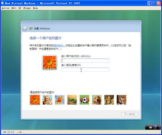Focus the username input field
Screen dimensions: 162x135
point(85,61)
